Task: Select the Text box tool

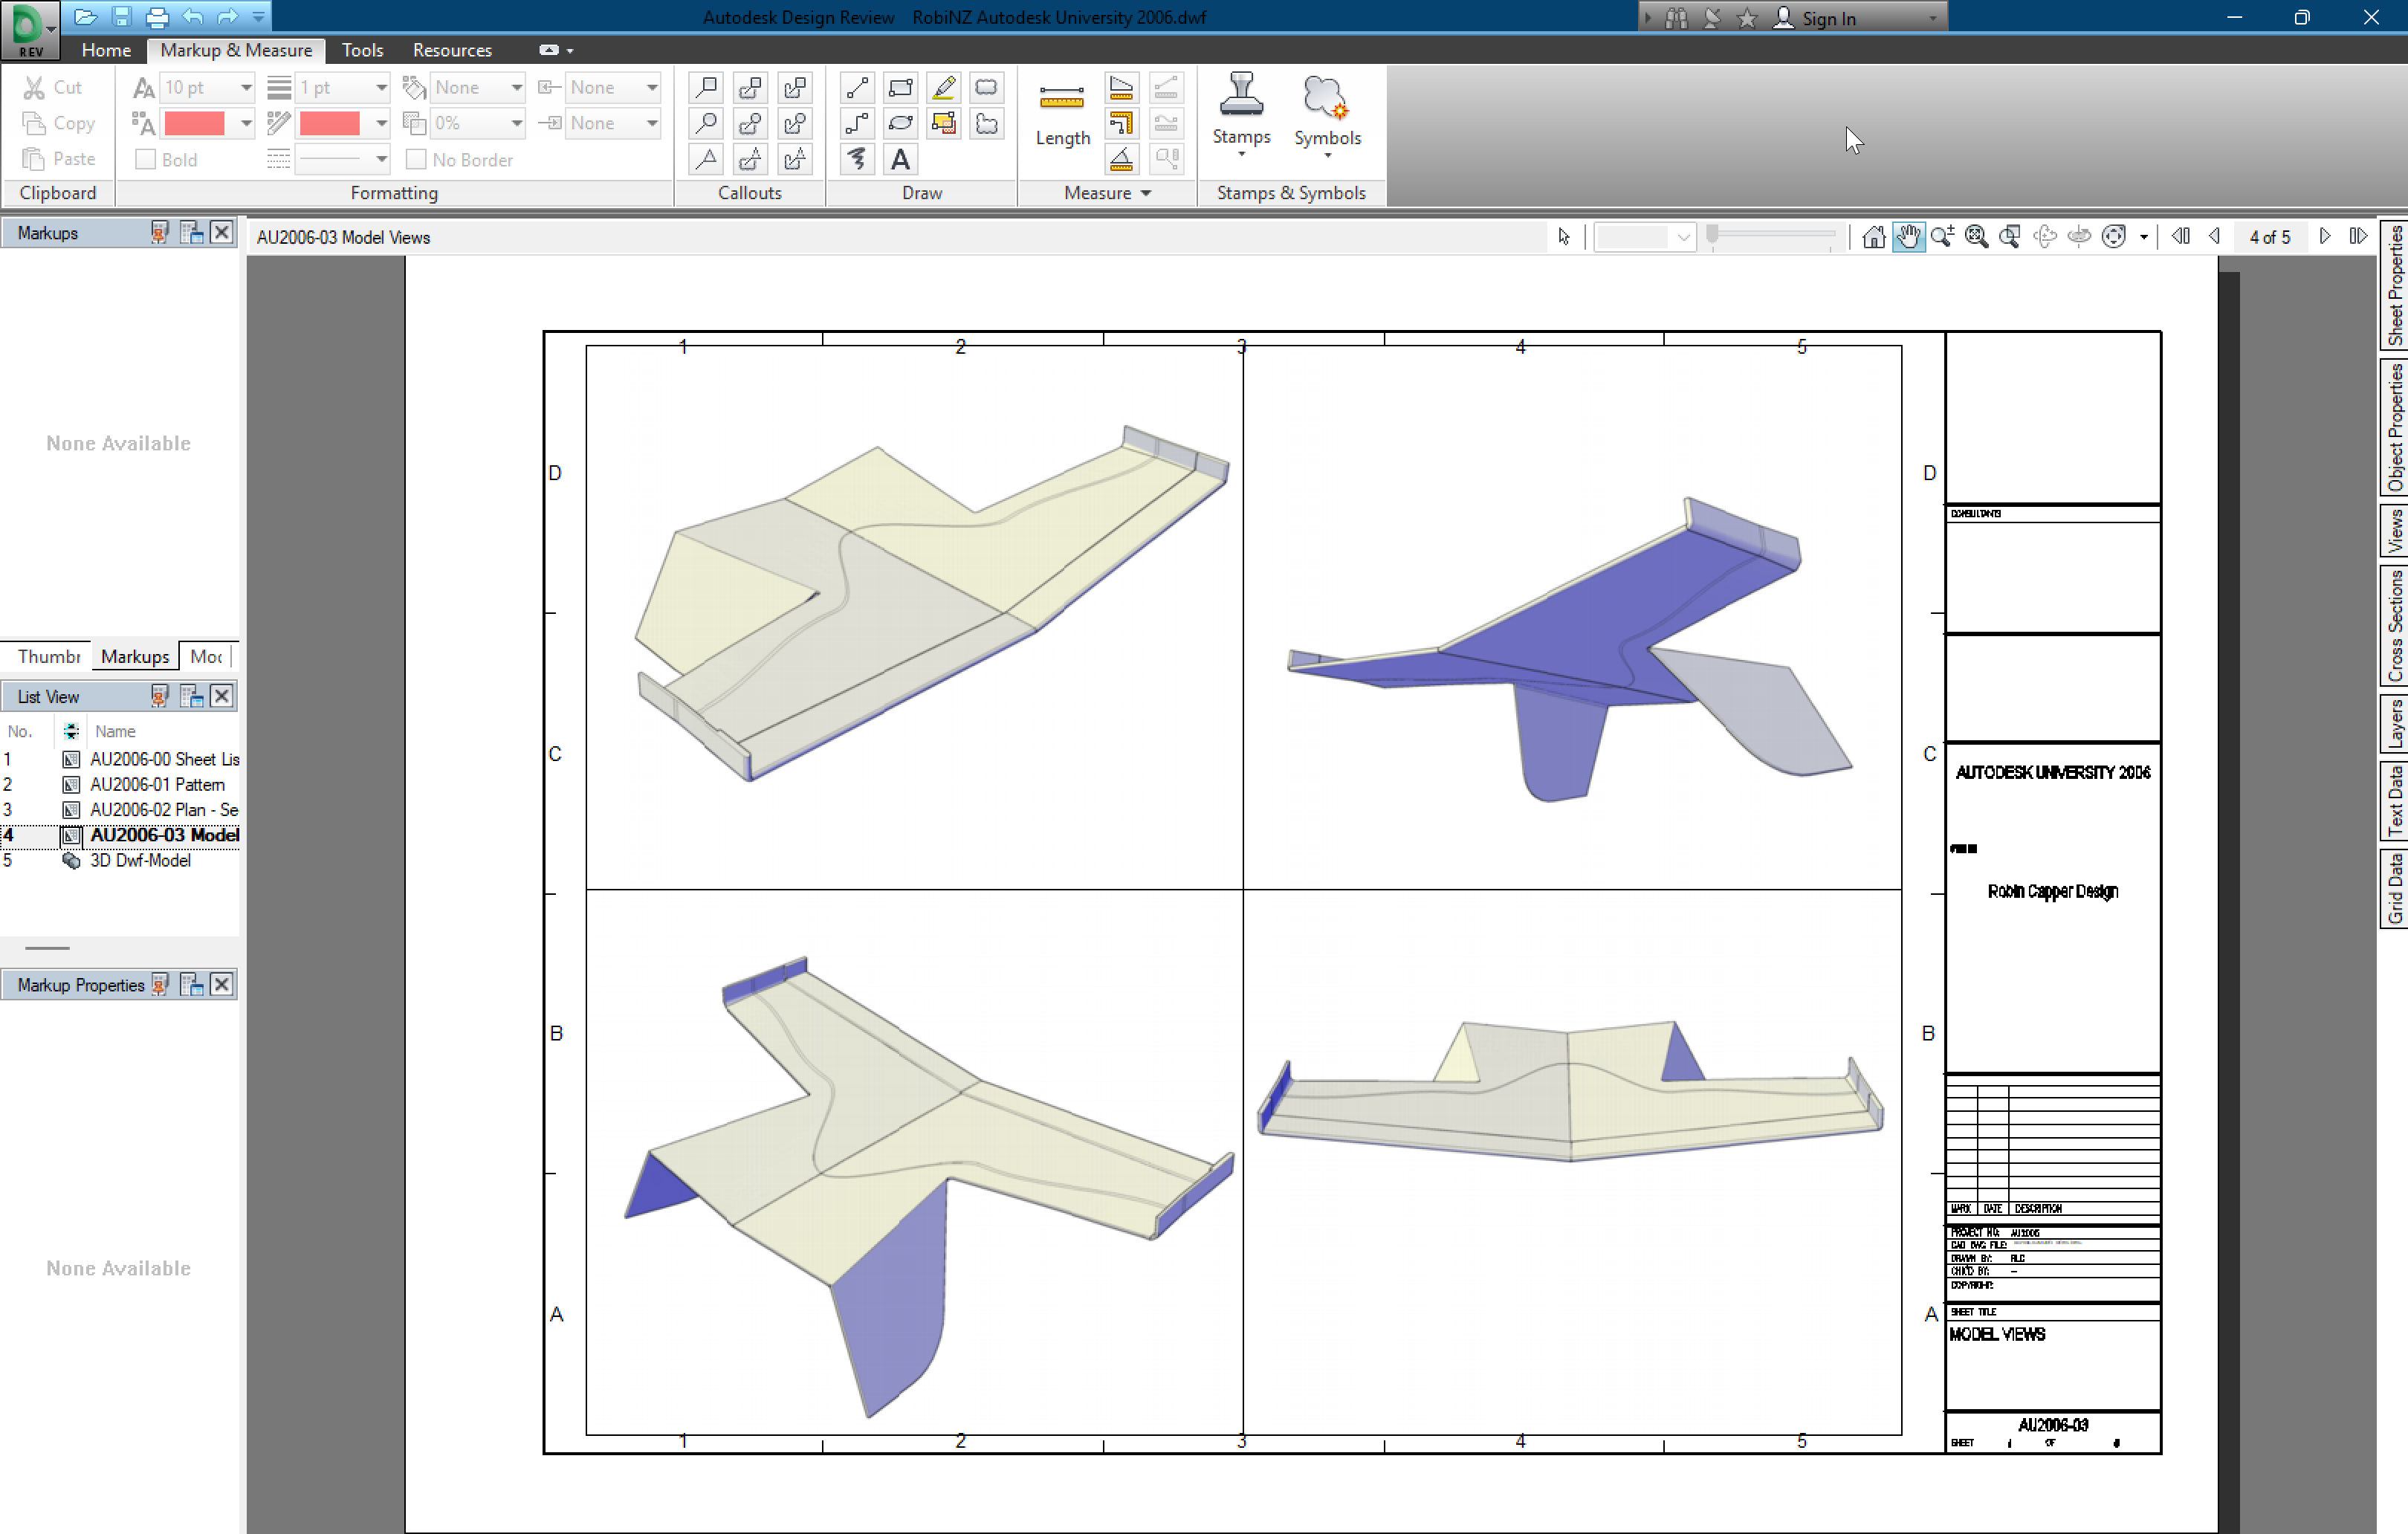Action: coord(900,159)
